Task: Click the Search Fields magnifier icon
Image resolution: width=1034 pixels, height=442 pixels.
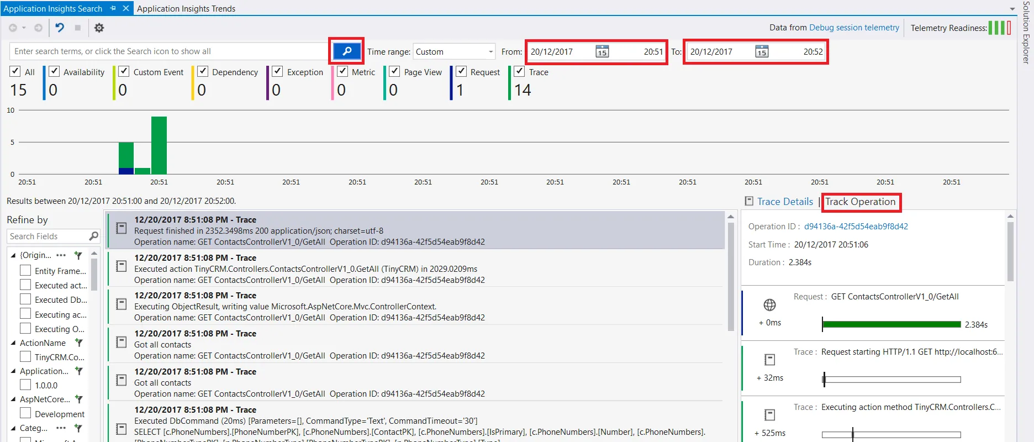Action: 93,236
